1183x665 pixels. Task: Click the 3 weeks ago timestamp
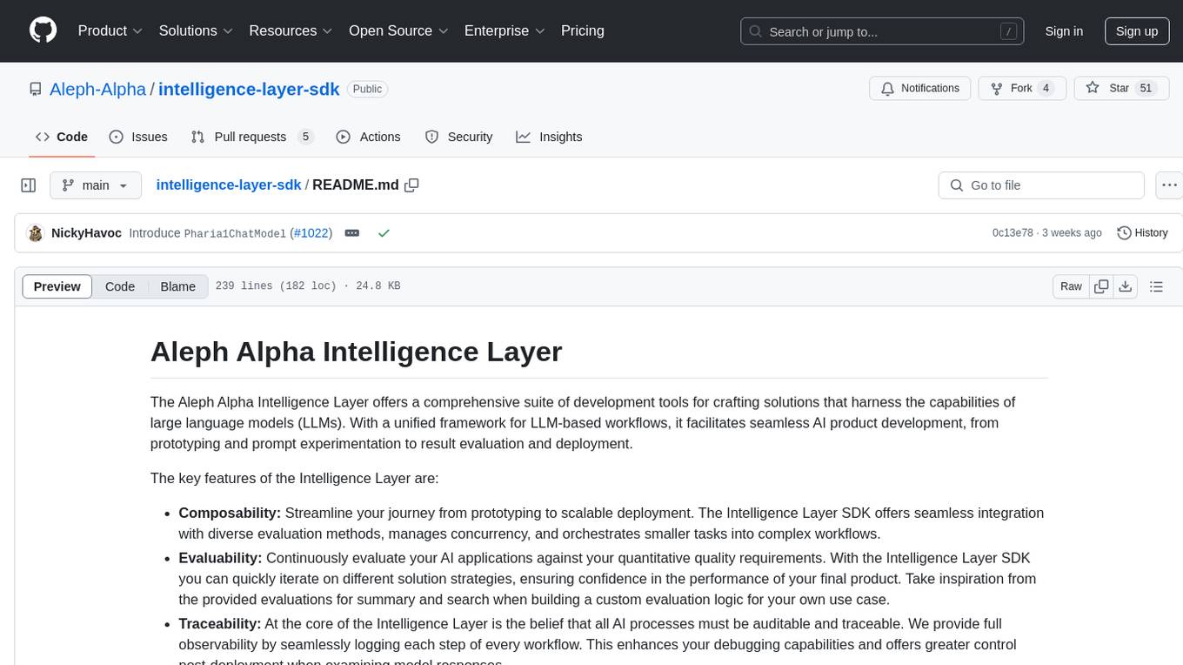(x=1072, y=233)
